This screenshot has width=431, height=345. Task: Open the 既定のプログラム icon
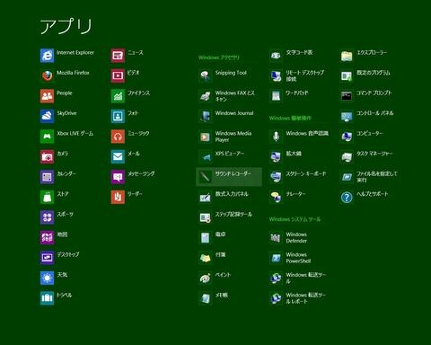347,75
